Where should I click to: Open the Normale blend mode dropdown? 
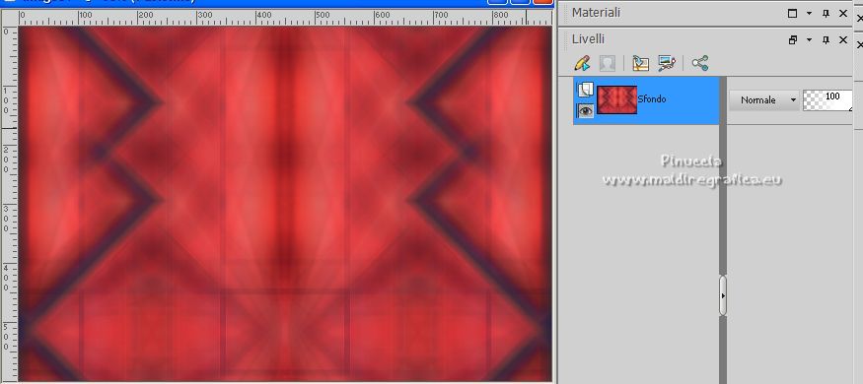764,100
